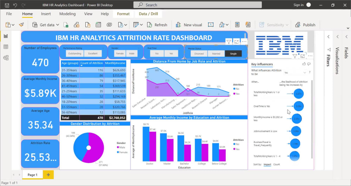351x186 pixels.
Task: Click the Excel workbook icon in the ribbon
Action: pyautogui.click(x=66, y=25)
